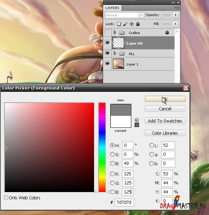Select the Lab b radio button

(x=151, y=163)
